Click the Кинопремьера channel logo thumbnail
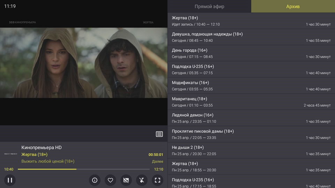Viewport: 335px width, 188px height. pos(10,154)
